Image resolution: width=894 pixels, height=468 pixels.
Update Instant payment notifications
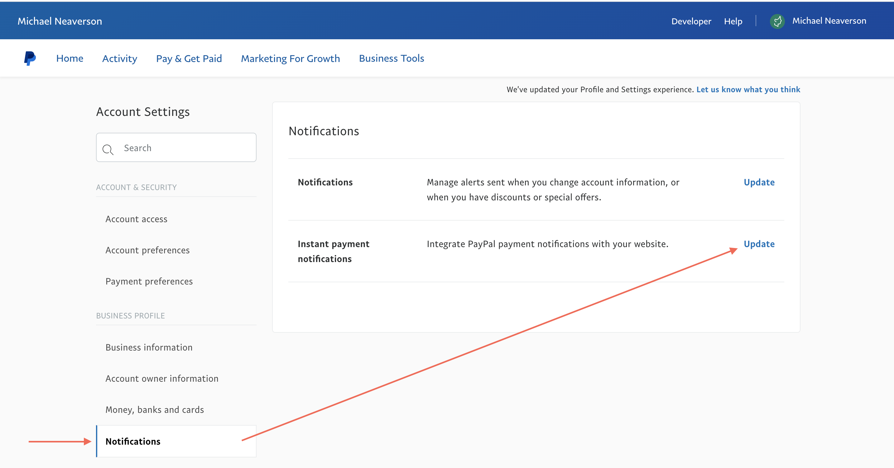[759, 244]
